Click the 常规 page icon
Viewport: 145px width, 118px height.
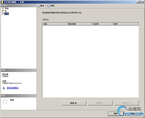[x=3, y=9]
